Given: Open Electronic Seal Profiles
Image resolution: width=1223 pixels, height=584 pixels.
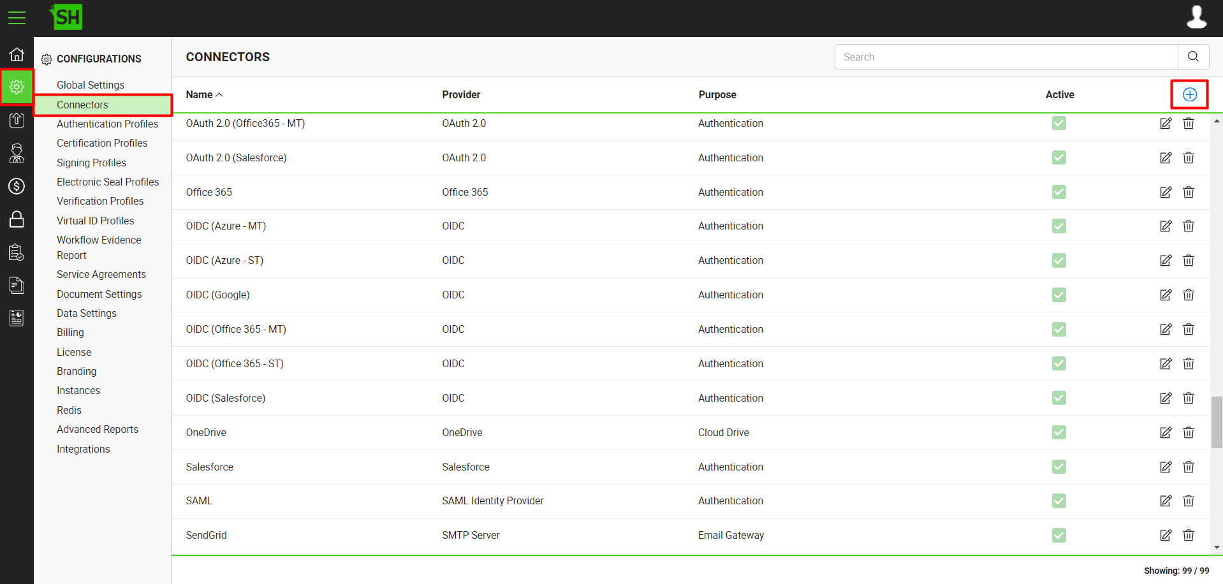Looking at the screenshot, I should 108,182.
